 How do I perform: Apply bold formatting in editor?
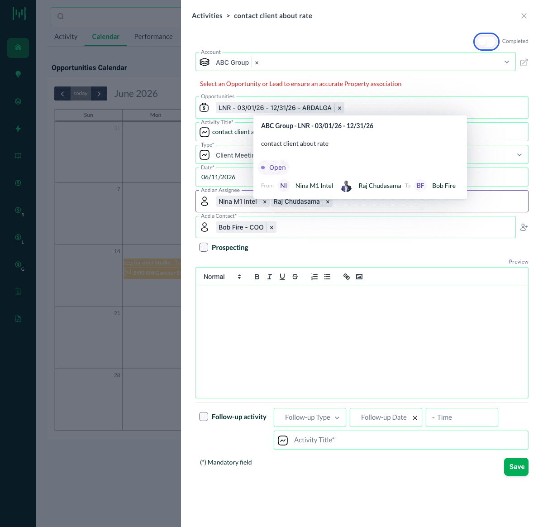click(x=257, y=277)
